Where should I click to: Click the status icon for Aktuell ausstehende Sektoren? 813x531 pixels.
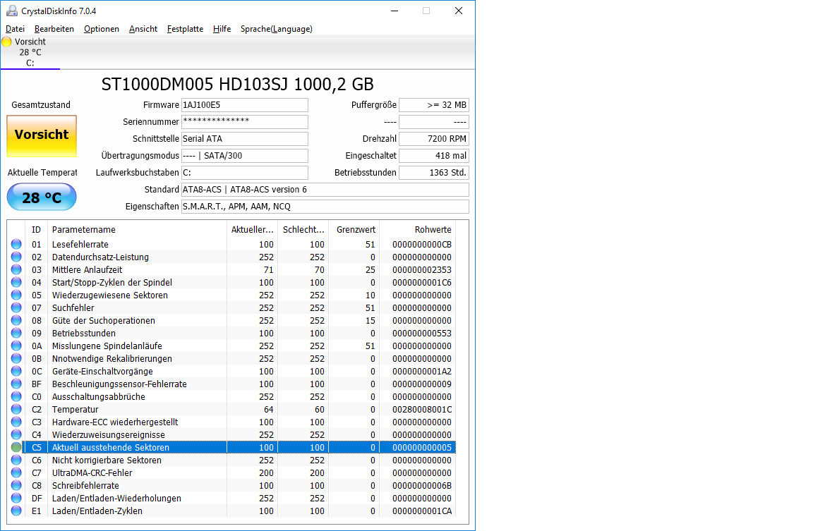coord(17,447)
